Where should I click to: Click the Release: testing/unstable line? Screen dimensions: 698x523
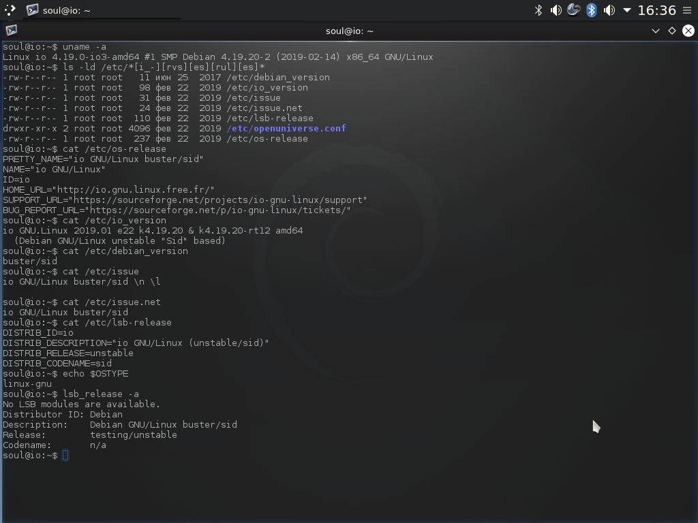[x=90, y=435]
